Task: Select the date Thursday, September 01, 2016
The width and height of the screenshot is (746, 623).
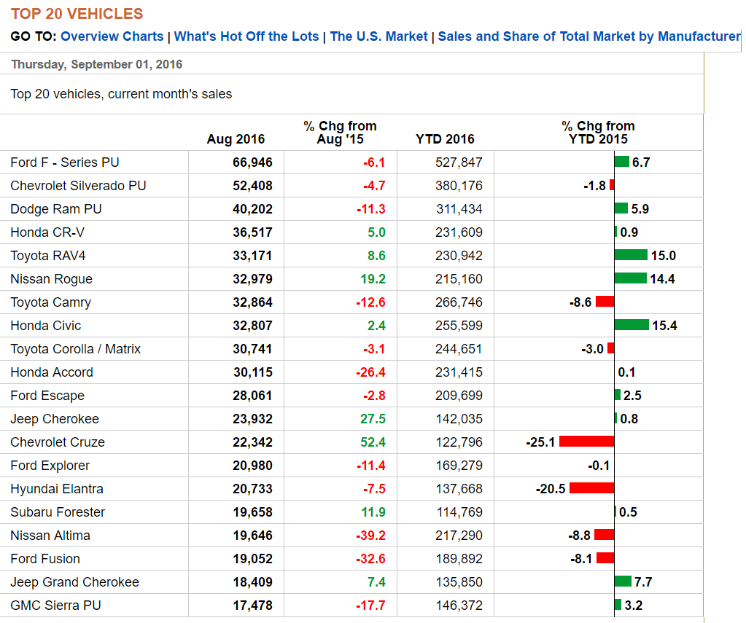Action: [96, 64]
